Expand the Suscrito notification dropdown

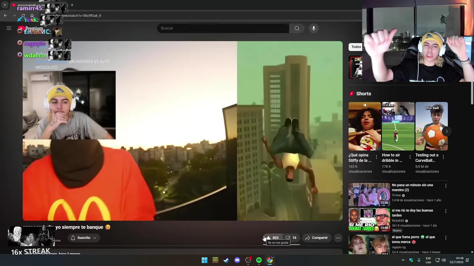click(x=84, y=238)
